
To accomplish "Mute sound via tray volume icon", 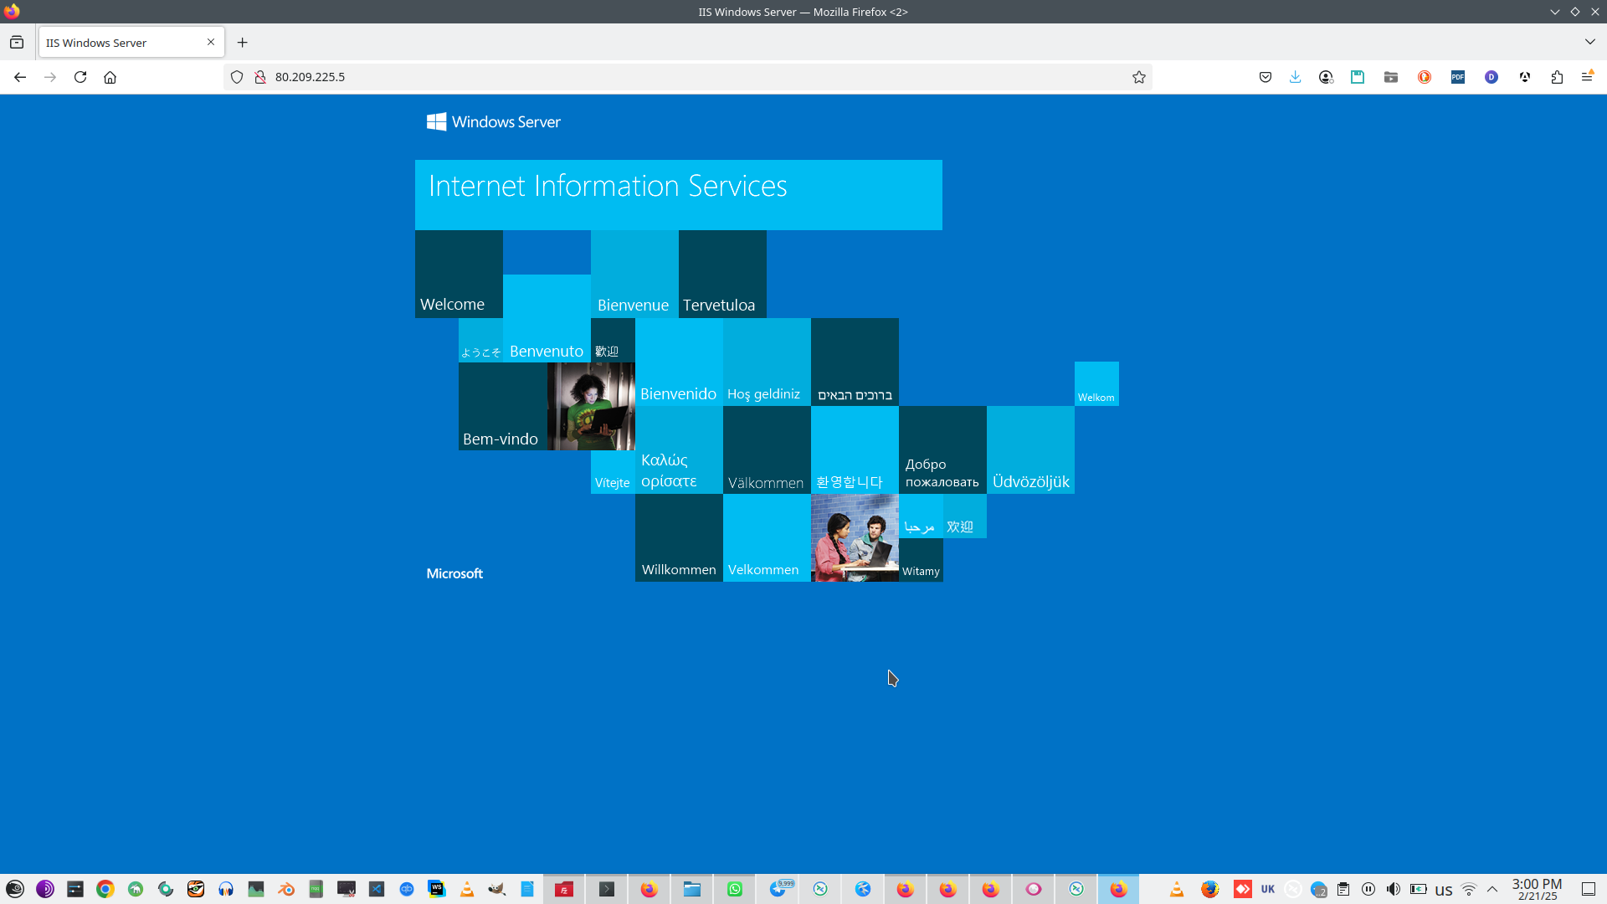I will [1393, 889].
